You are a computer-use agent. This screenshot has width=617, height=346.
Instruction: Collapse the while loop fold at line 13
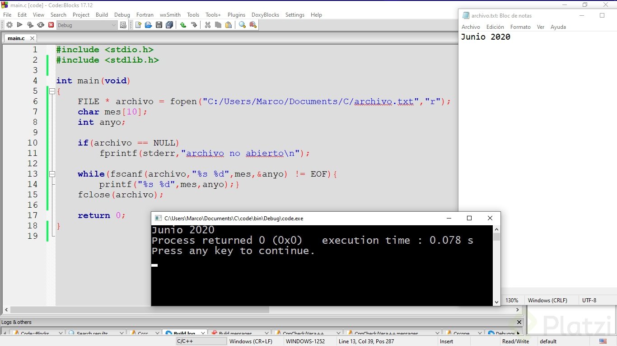(x=52, y=174)
